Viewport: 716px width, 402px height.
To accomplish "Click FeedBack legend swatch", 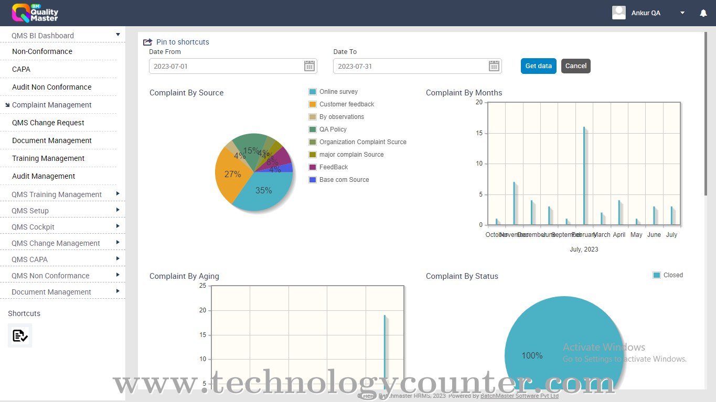I will coord(313,167).
